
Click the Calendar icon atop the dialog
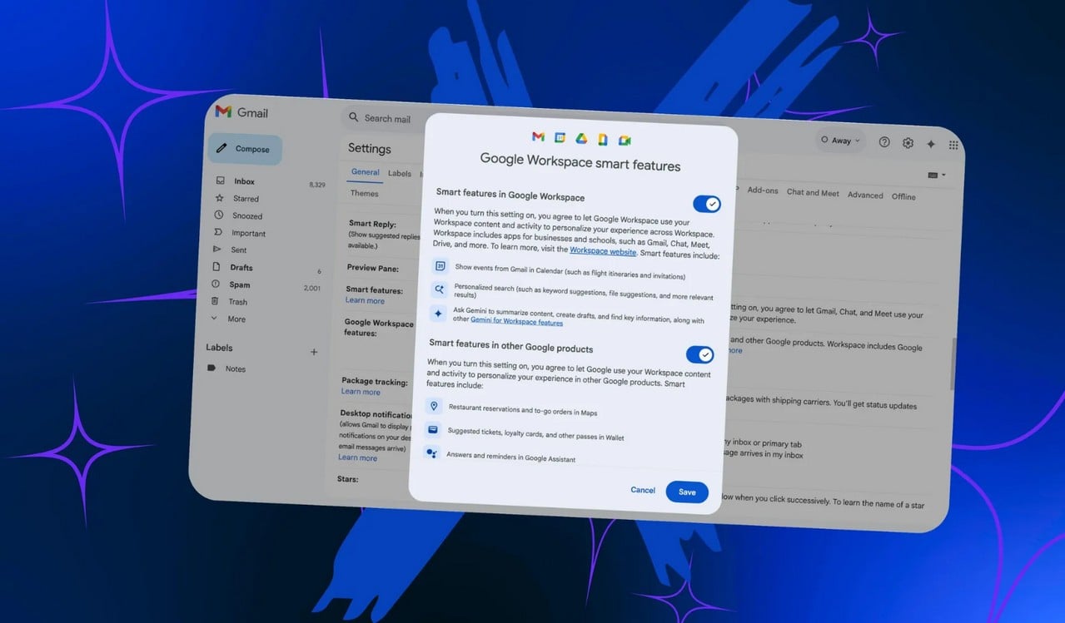(560, 137)
